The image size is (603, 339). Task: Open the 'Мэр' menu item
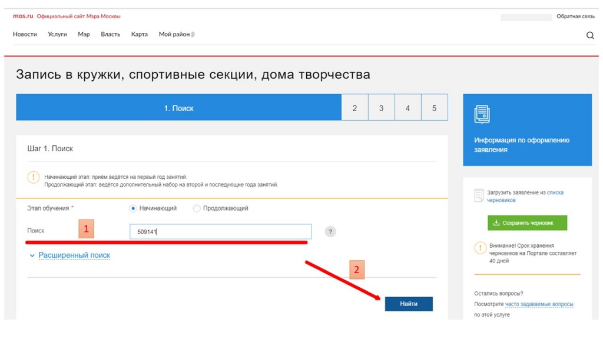pyautogui.click(x=84, y=34)
